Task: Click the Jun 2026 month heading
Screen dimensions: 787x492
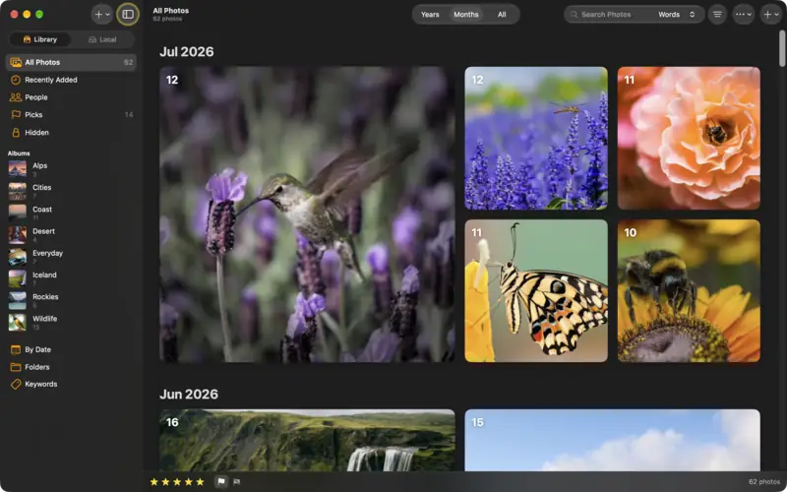Action: coord(189,395)
